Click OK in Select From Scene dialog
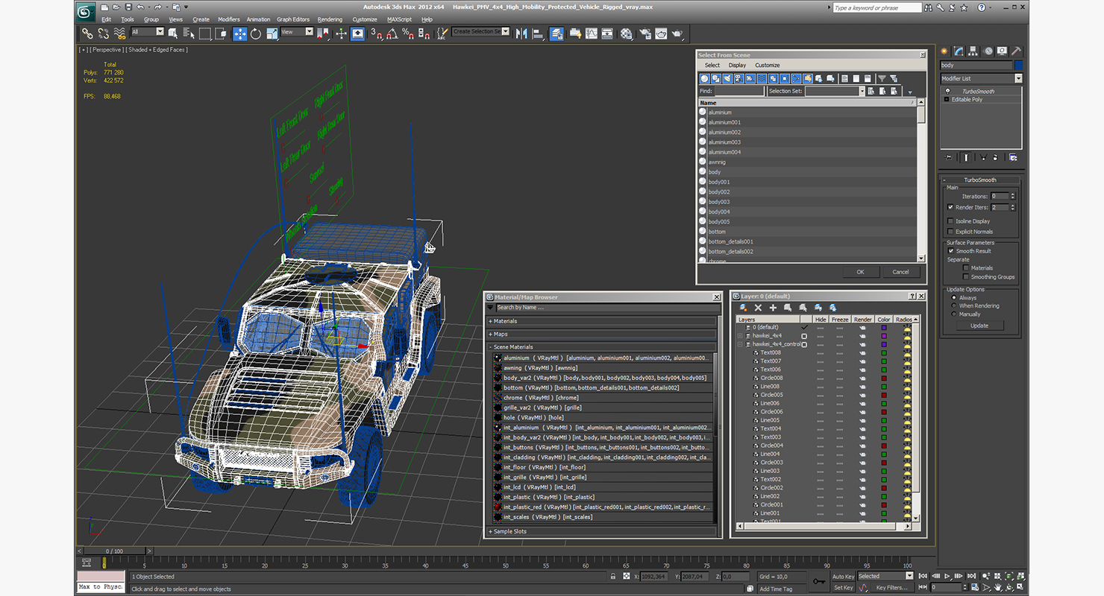This screenshot has width=1104, height=596. 860,272
